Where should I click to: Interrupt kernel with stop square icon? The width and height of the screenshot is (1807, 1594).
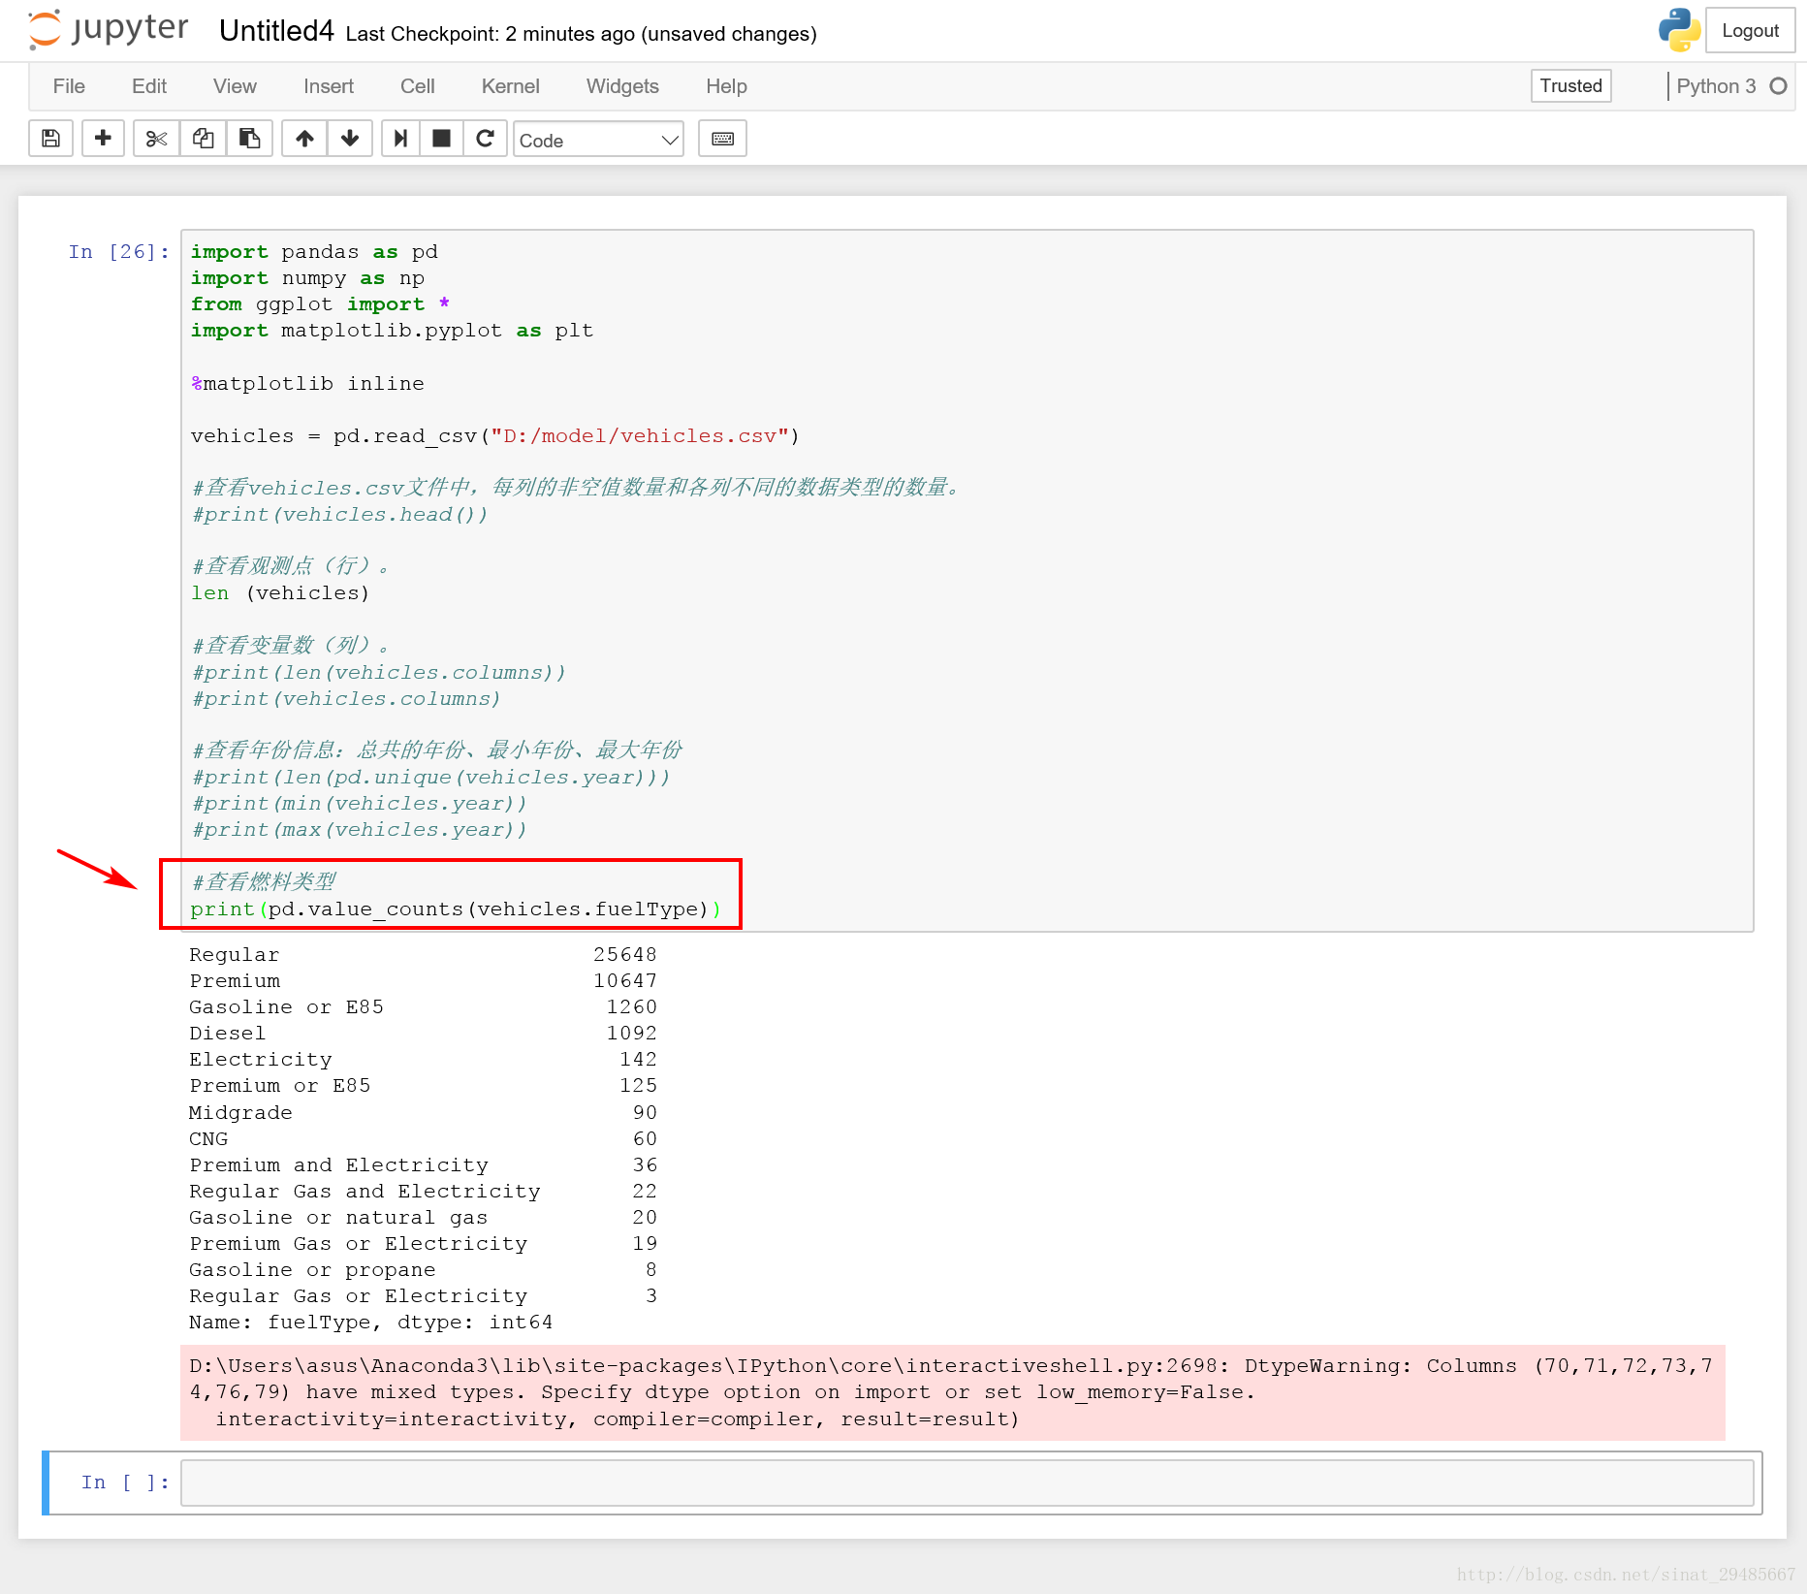[x=441, y=139]
